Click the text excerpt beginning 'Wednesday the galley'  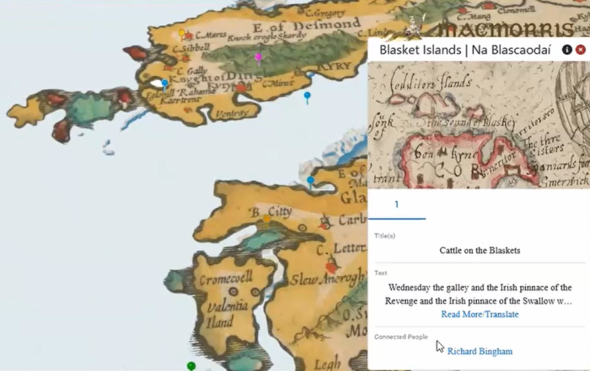pyautogui.click(x=479, y=294)
